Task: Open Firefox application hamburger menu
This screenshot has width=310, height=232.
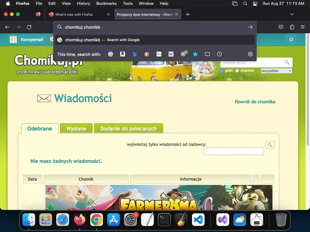Action: (x=303, y=27)
